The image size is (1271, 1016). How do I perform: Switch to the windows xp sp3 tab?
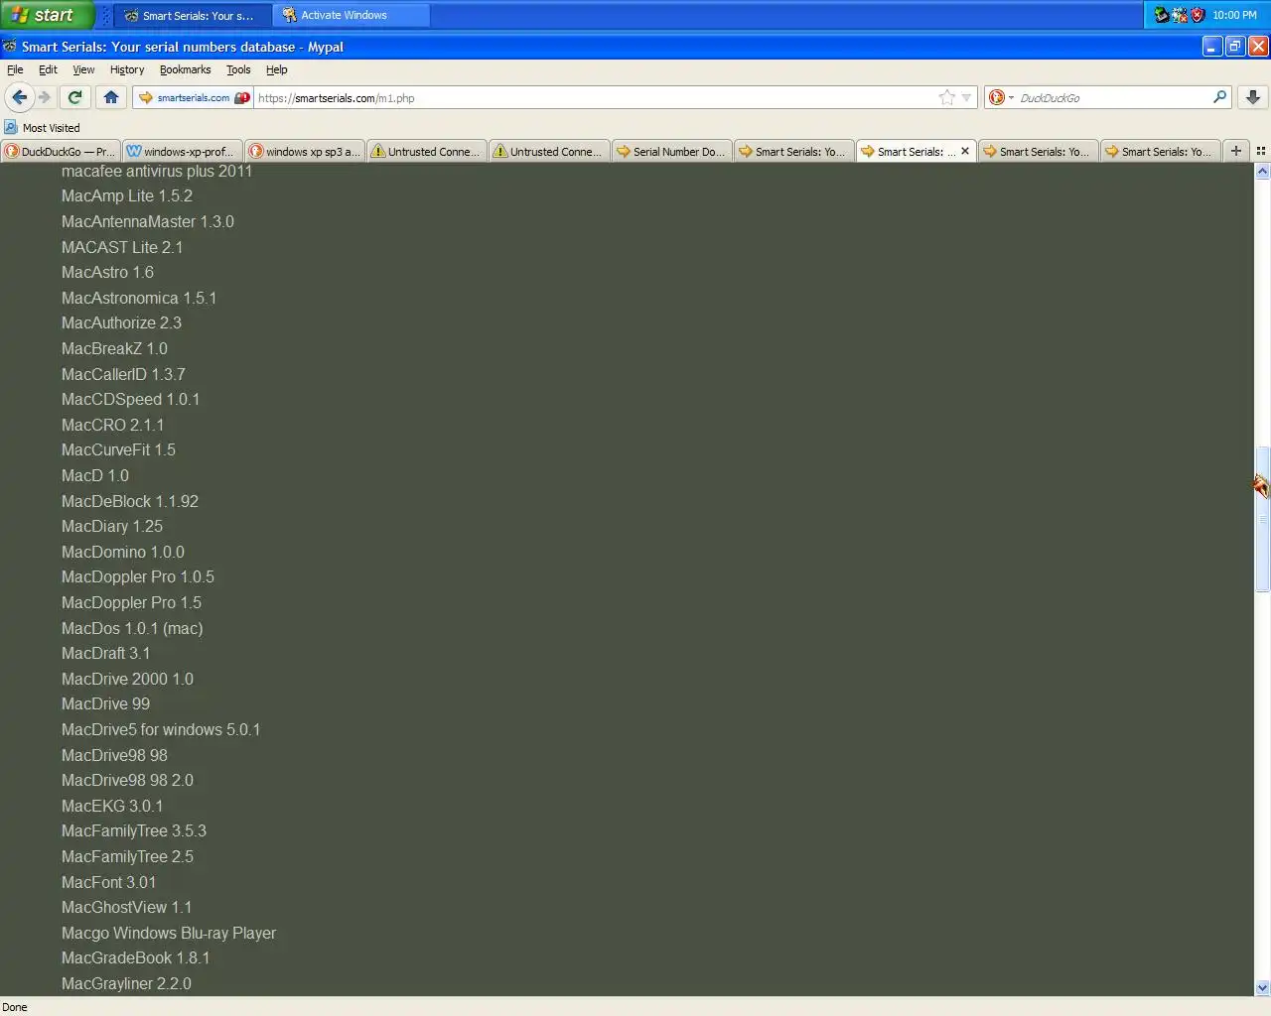tap(304, 151)
